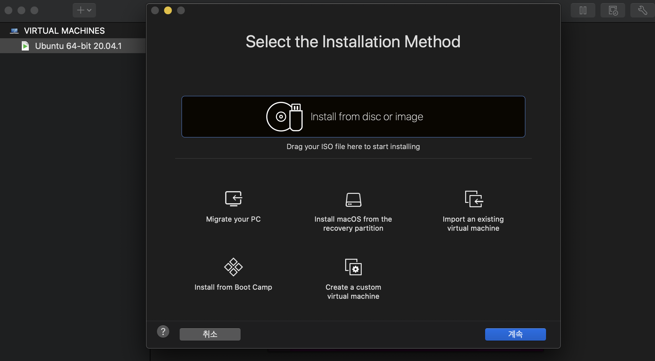Click the pause toolbar icon
Image resolution: width=655 pixels, height=361 pixels.
[583, 10]
